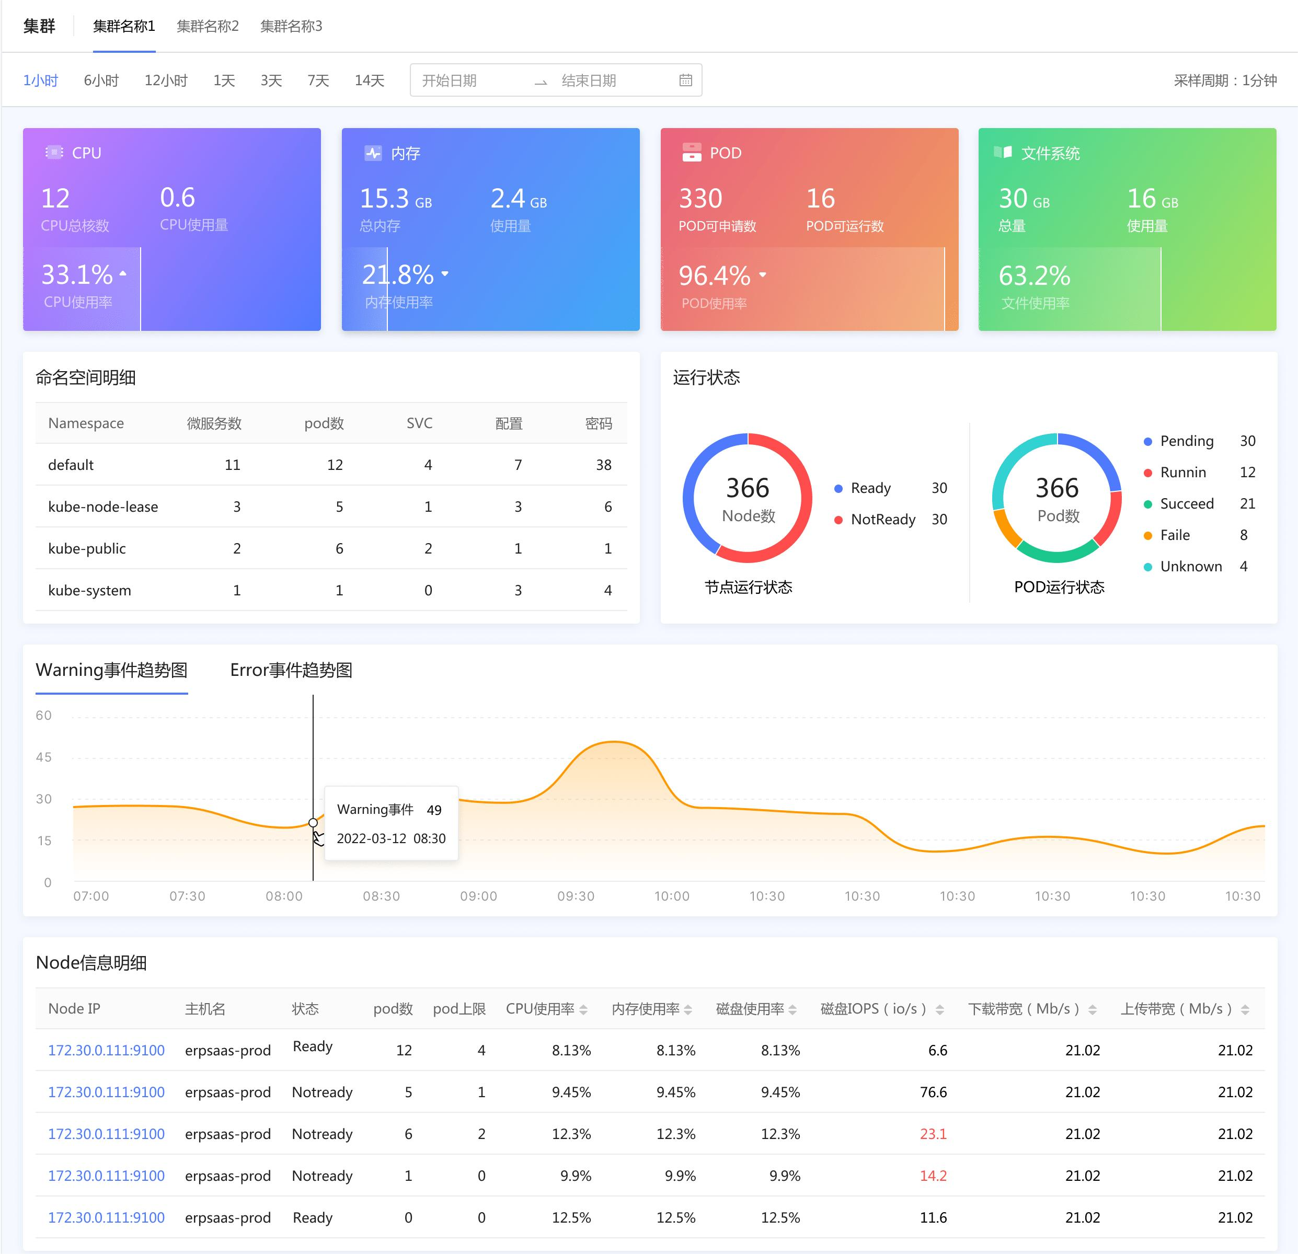Select the kube-public namespace row
This screenshot has height=1254, width=1298.
(x=331, y=548)
